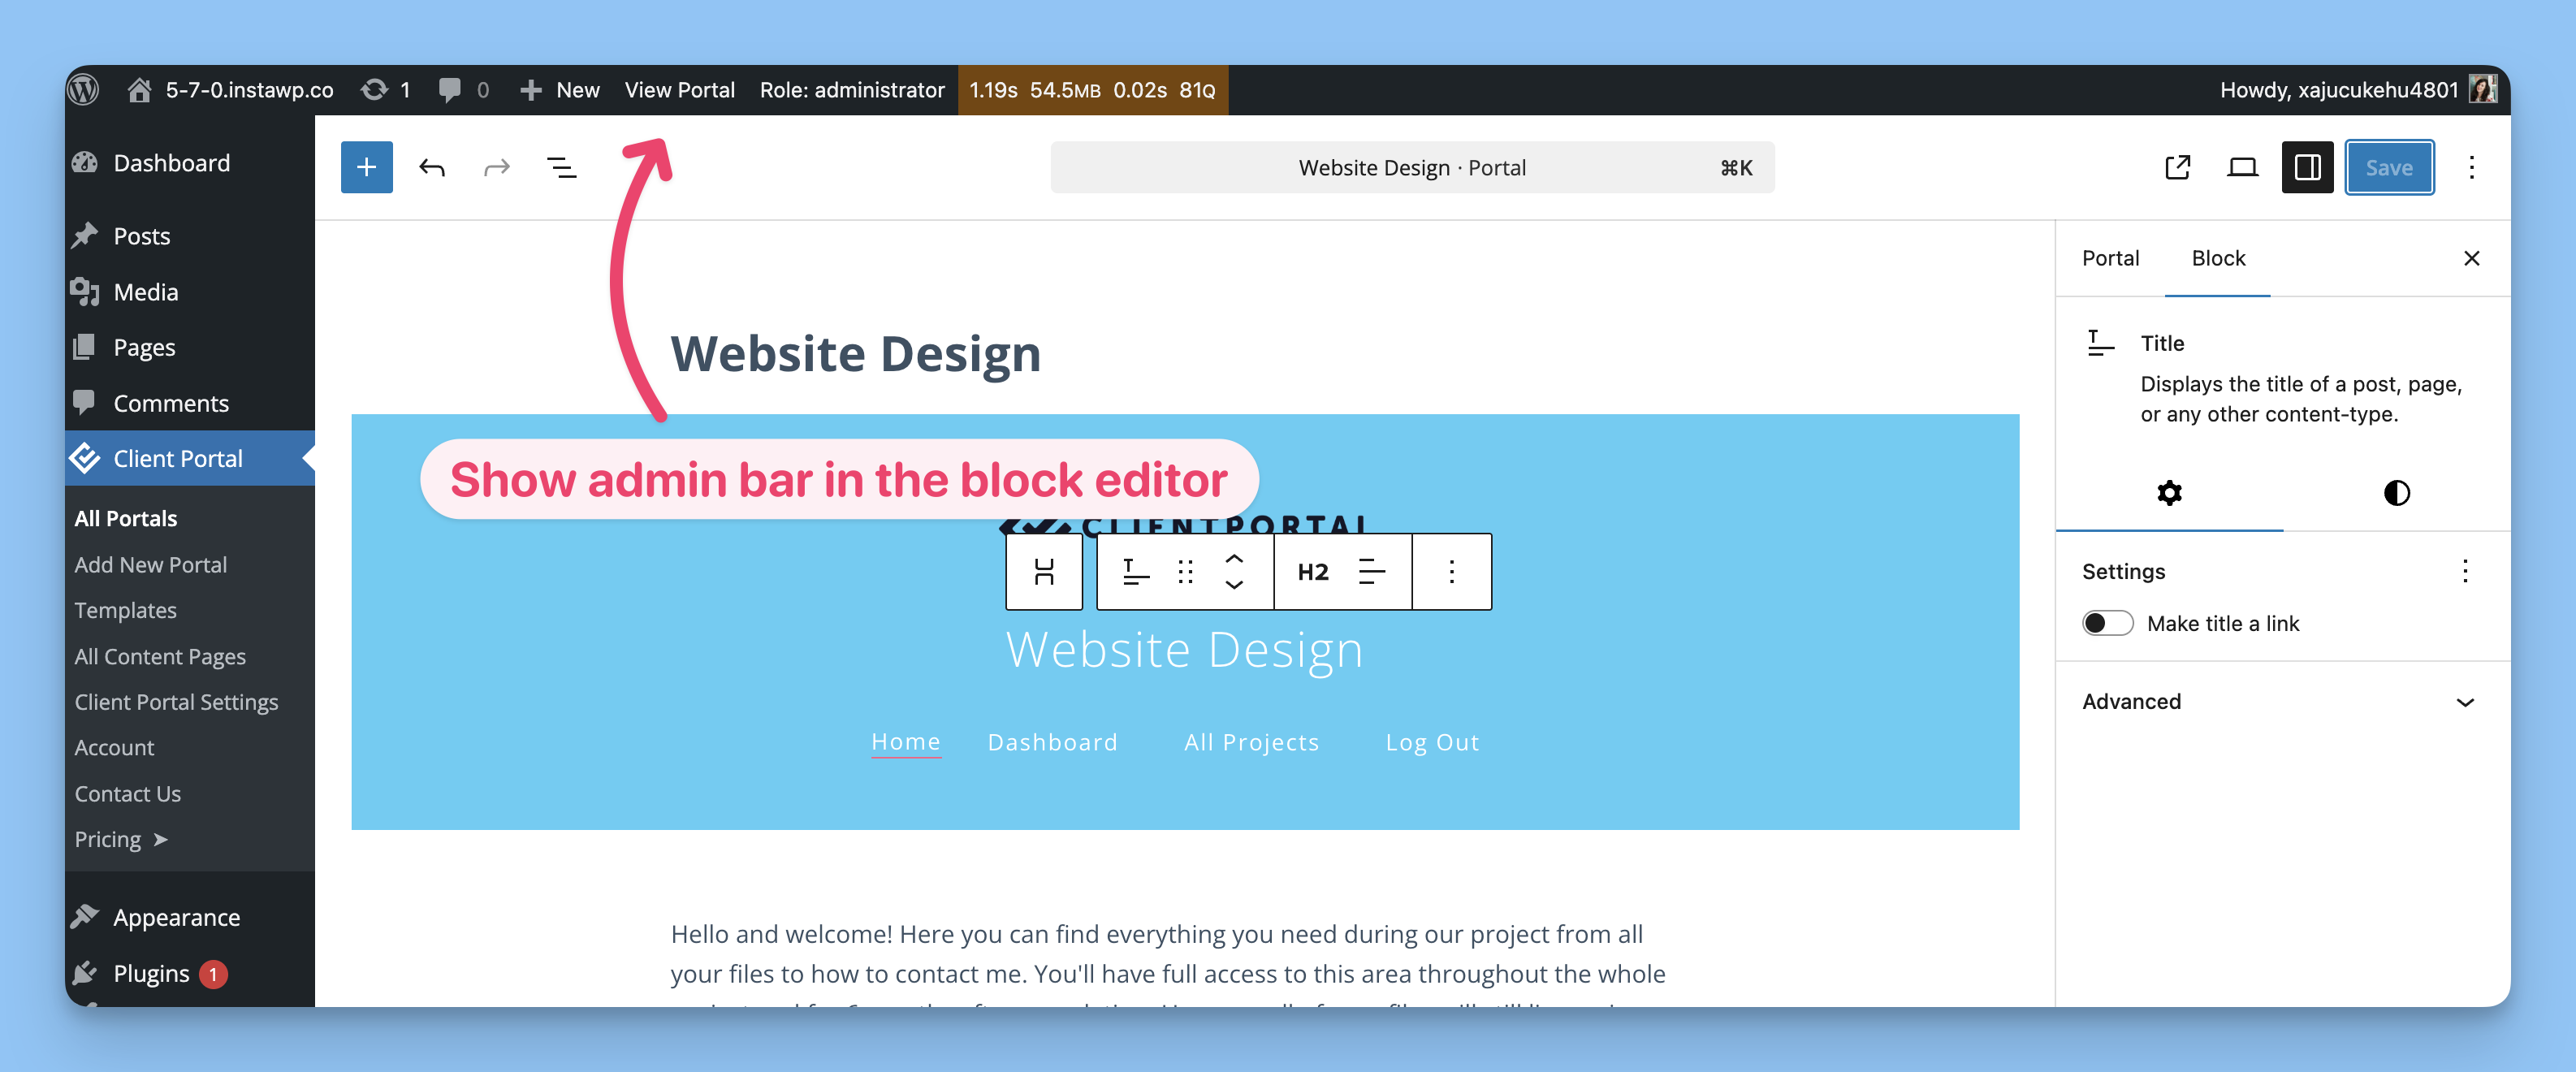Click Dashboard in portal navigation
The image size is (2576, 1072).
point(1052,742)
